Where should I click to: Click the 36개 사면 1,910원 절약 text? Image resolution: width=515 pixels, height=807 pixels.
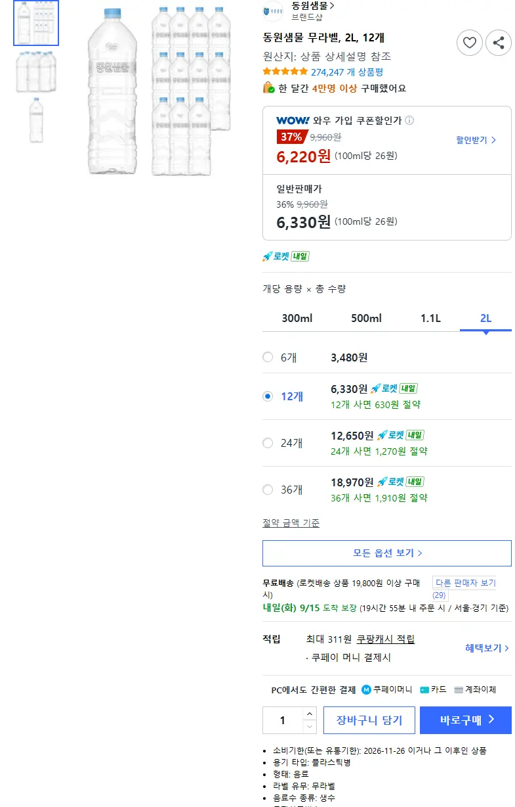pos(379,498)
